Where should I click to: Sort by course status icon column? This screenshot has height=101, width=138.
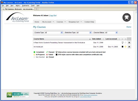tap(125, 39)
